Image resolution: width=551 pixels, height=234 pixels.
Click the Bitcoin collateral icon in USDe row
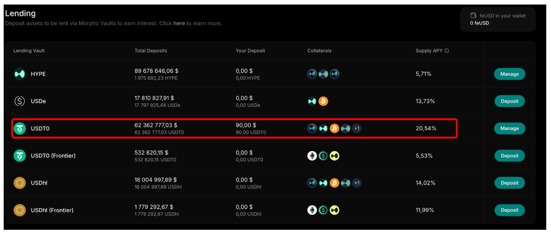(323, 101)
